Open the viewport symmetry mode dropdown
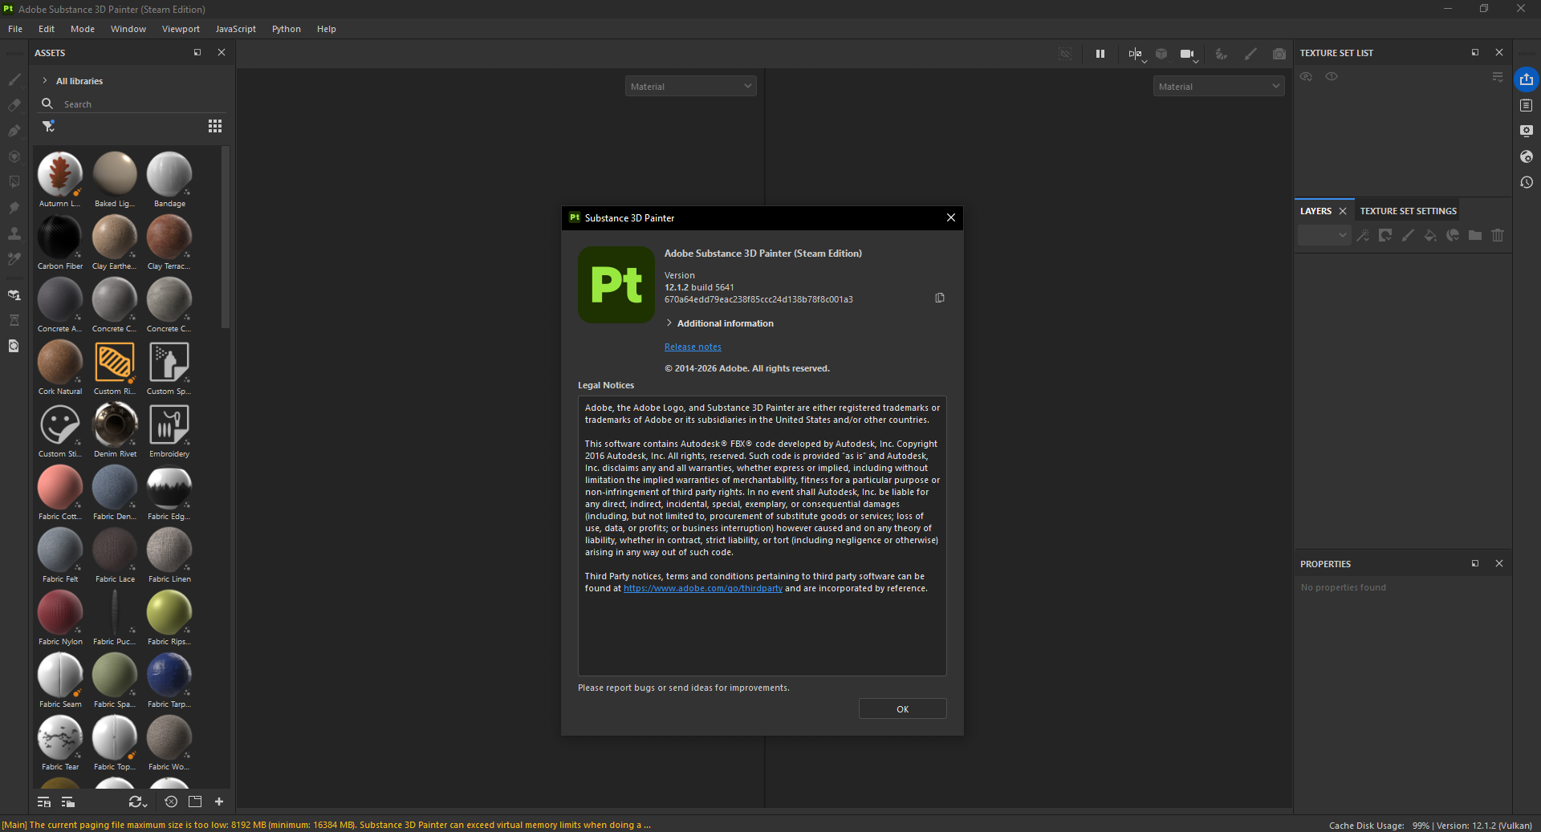The image size is (1541, 832). (1136, 54)
